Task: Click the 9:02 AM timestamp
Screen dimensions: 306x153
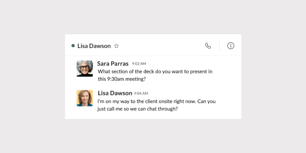Action: [139, 64]
